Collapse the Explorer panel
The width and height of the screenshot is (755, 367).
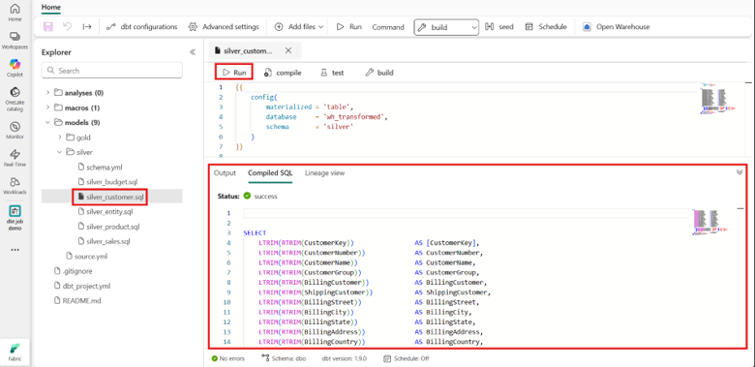point(192,52)
